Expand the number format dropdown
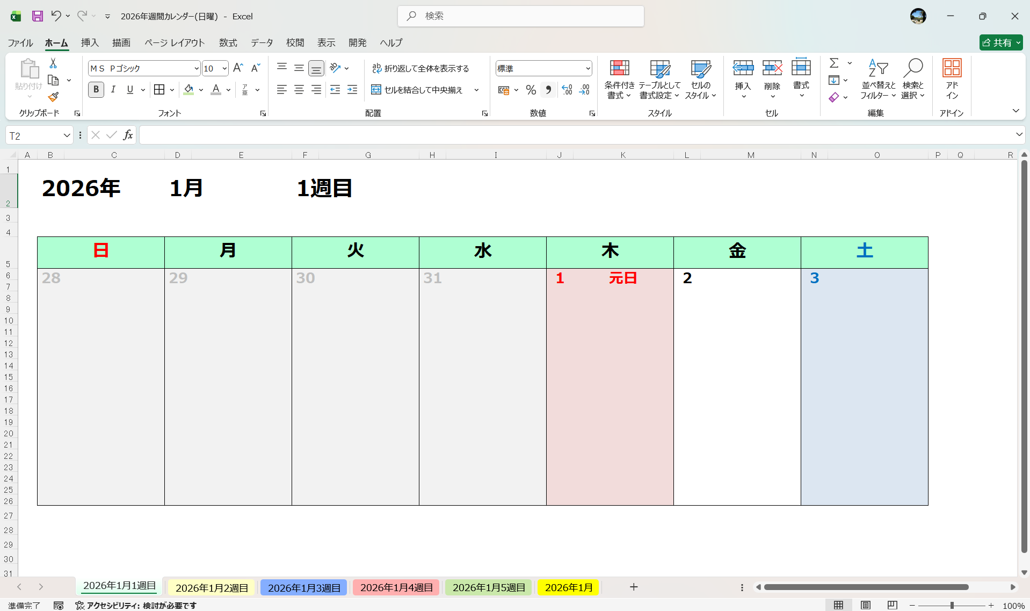Viewport: 1030px width, 611px height. tap(587, 68)
